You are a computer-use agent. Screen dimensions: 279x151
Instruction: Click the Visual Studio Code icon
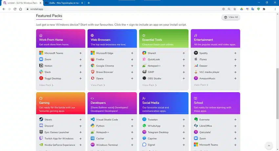(x=93, y=119)
